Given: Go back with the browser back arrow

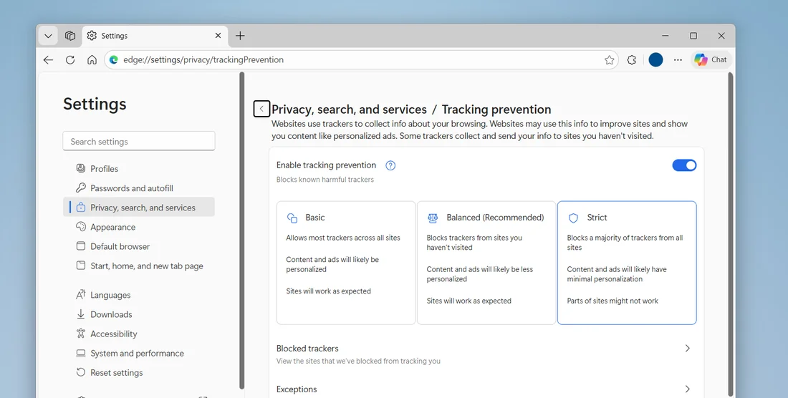Looking at the screenshot, I should (x=48, y=59).
